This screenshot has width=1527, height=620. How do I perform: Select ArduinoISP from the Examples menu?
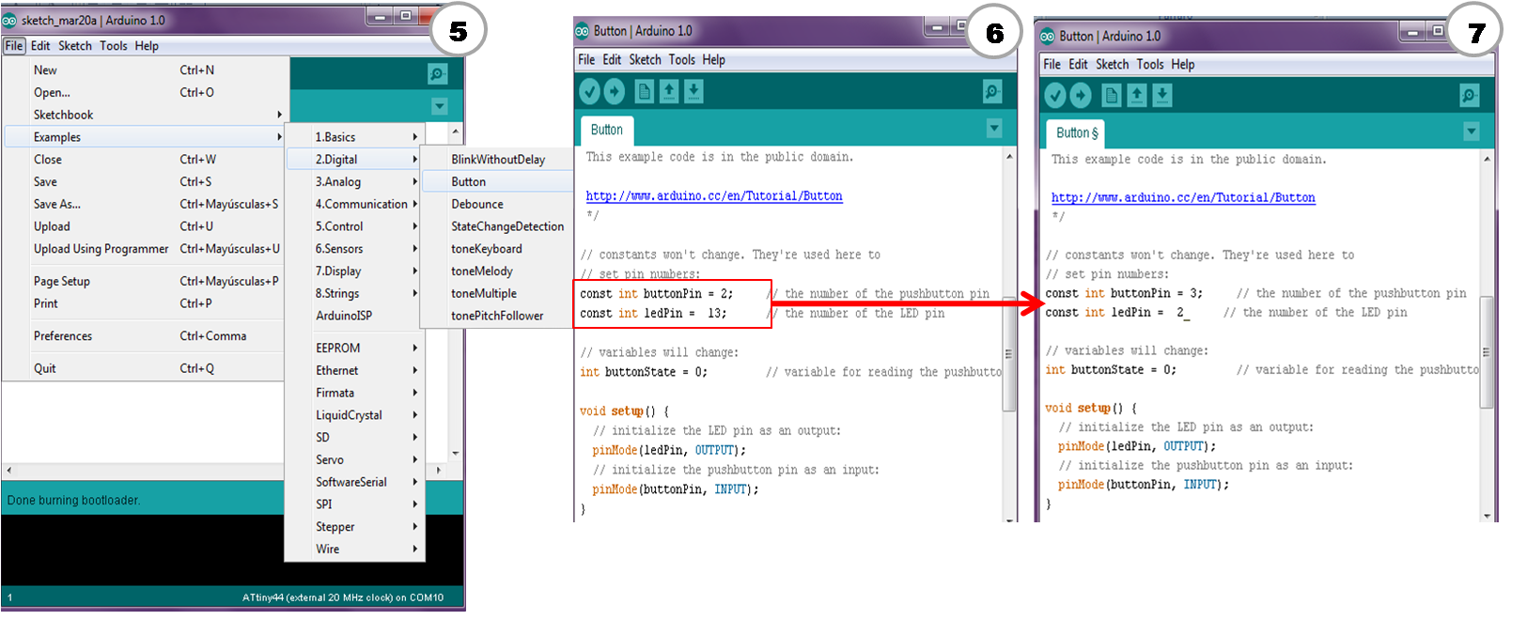tap(356, 316)
